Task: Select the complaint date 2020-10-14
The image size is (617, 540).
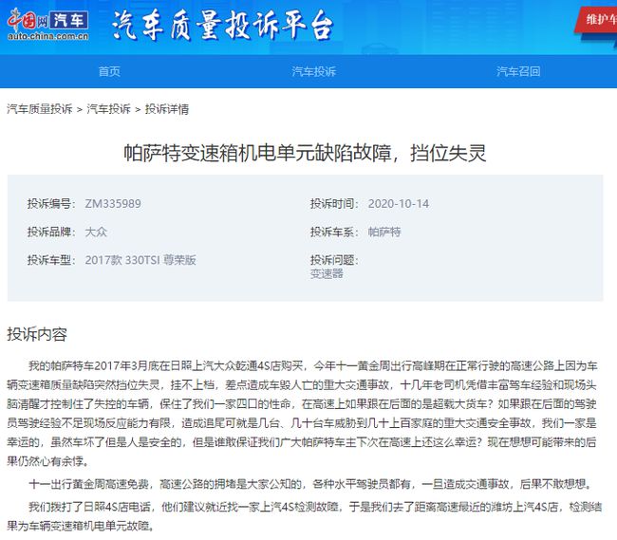Action: (399, 204)
